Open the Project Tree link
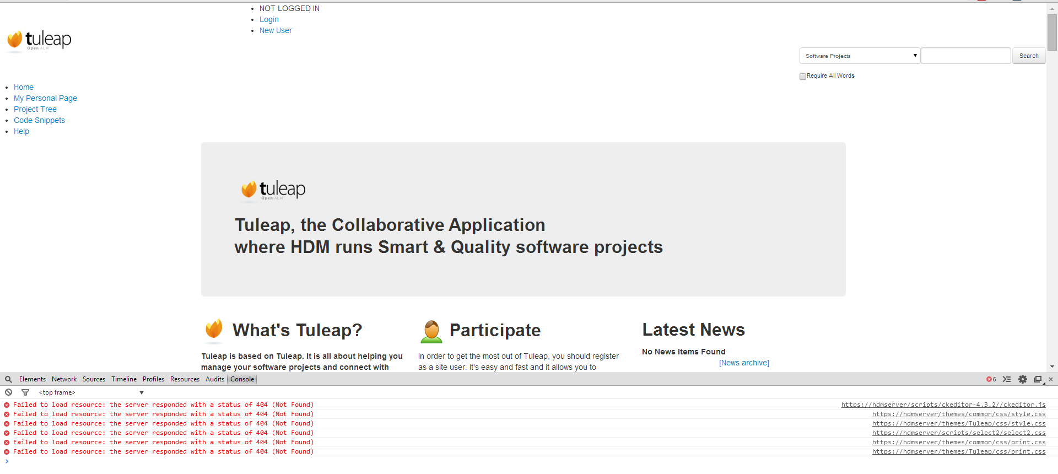The height and width of the screenshot is (474, 1058). click(35, 109)
